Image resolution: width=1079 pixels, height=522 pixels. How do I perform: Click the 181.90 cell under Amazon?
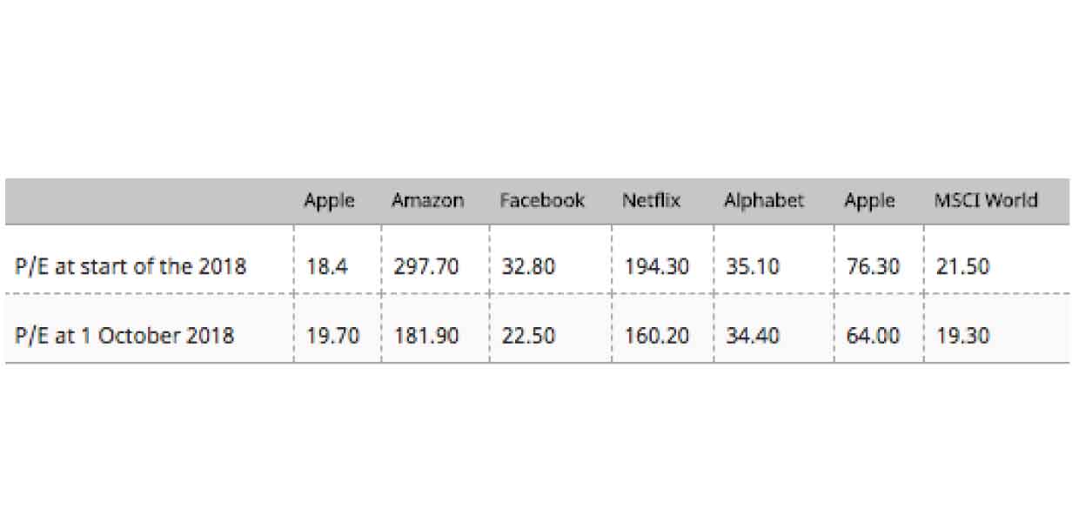point(426,336)
